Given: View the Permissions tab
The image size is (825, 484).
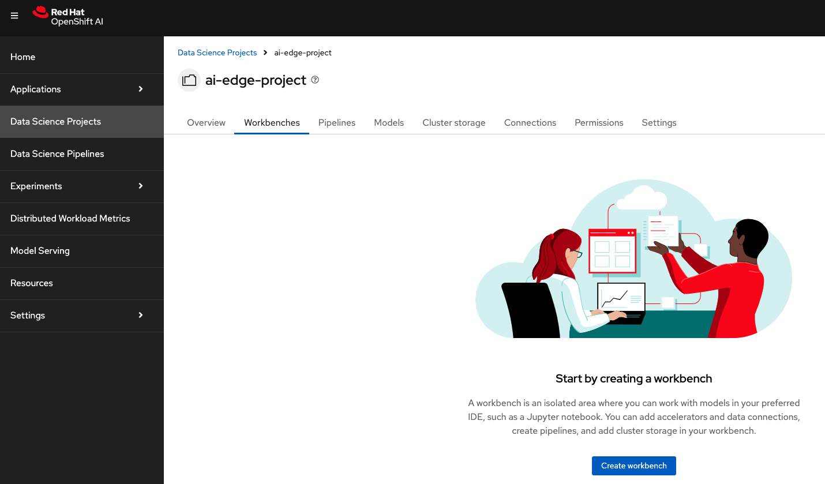Looking at the screenshot, I should tap(599, 123).
